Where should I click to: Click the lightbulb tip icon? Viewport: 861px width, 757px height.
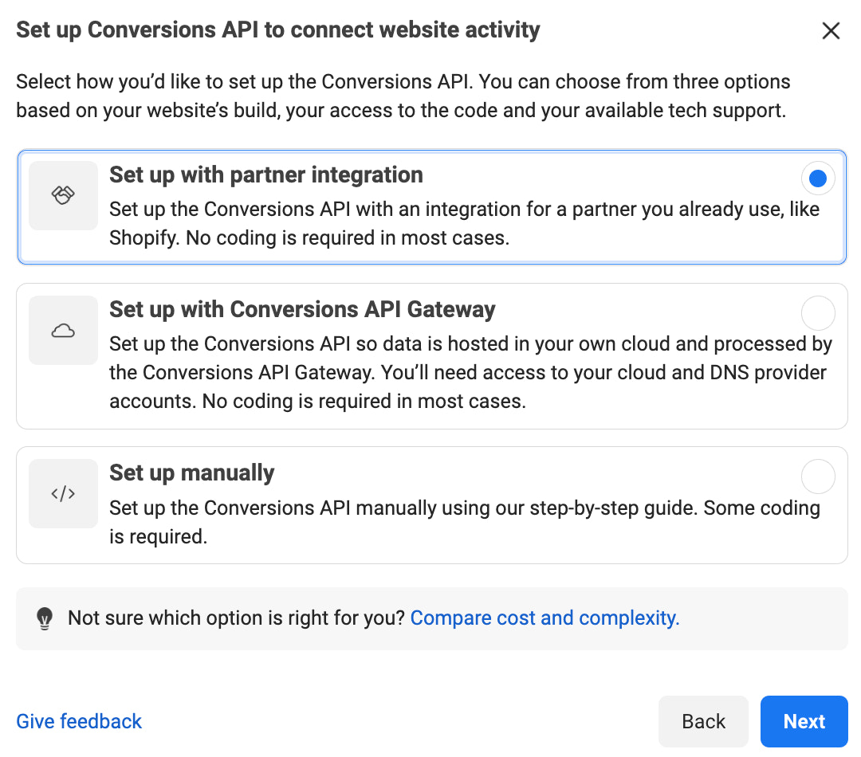(45, 618)
